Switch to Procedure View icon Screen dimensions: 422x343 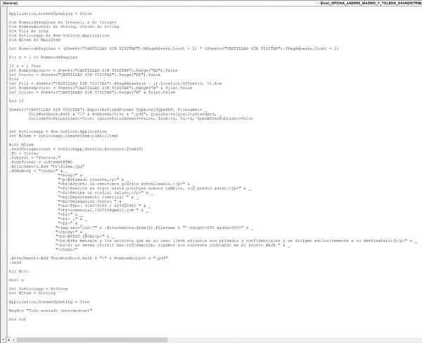click(4, 339)
